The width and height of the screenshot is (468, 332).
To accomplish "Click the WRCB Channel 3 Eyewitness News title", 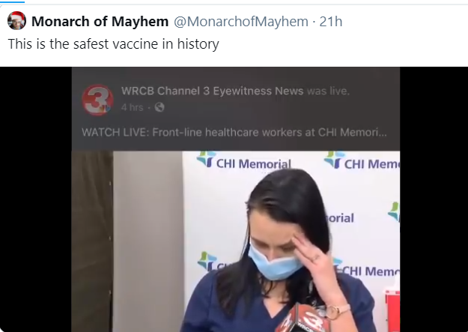I will (212, 91).
